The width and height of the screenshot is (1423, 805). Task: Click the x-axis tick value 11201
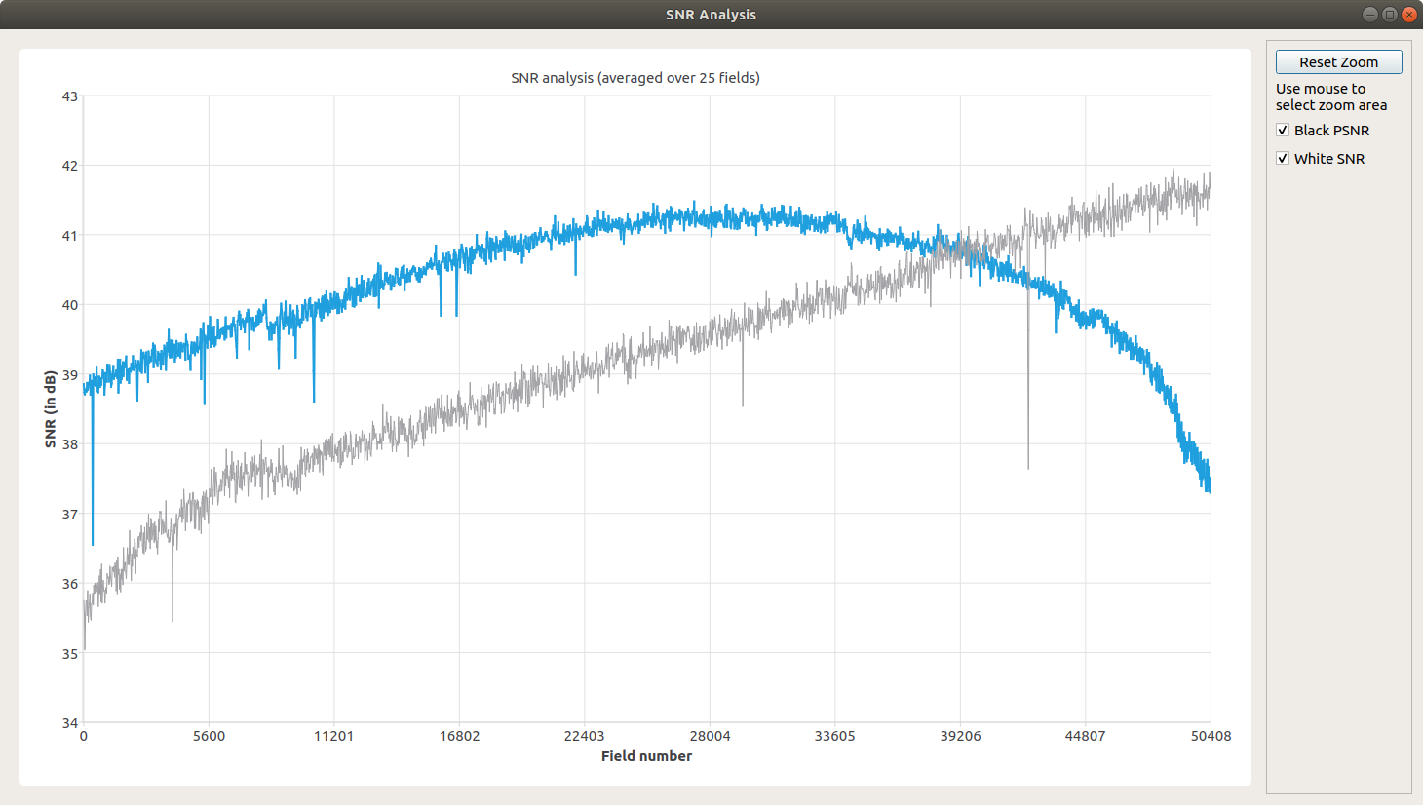click(x=334, y=736)
